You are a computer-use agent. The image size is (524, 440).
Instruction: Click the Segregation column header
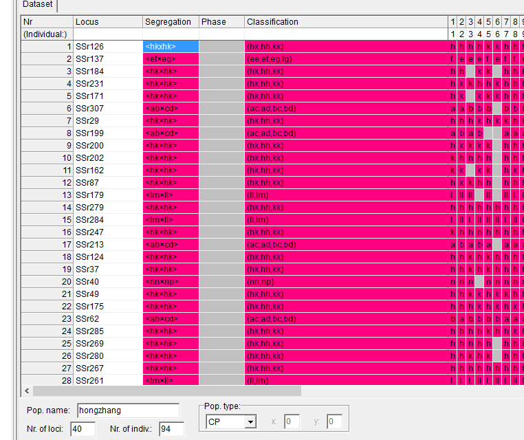(x=171, y=22)
